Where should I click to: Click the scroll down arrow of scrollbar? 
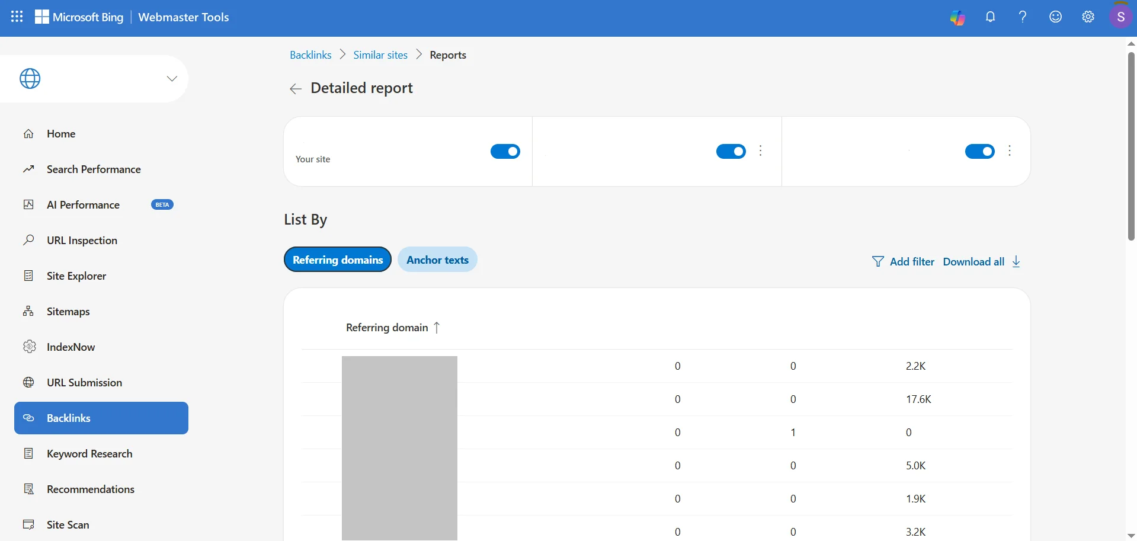[x=1131, y=536]
